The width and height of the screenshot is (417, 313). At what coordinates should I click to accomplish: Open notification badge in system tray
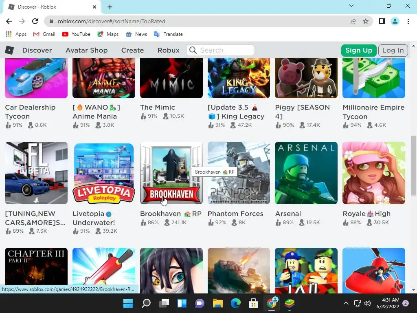point(406,303)
